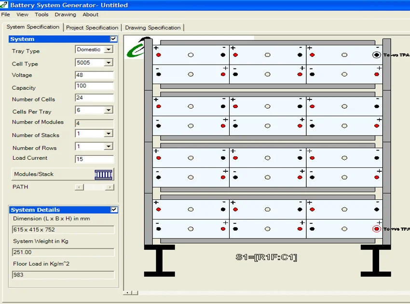Click the Load Current input field
The height and width of the screenshot is (304, 410).
tap(94, 159)
